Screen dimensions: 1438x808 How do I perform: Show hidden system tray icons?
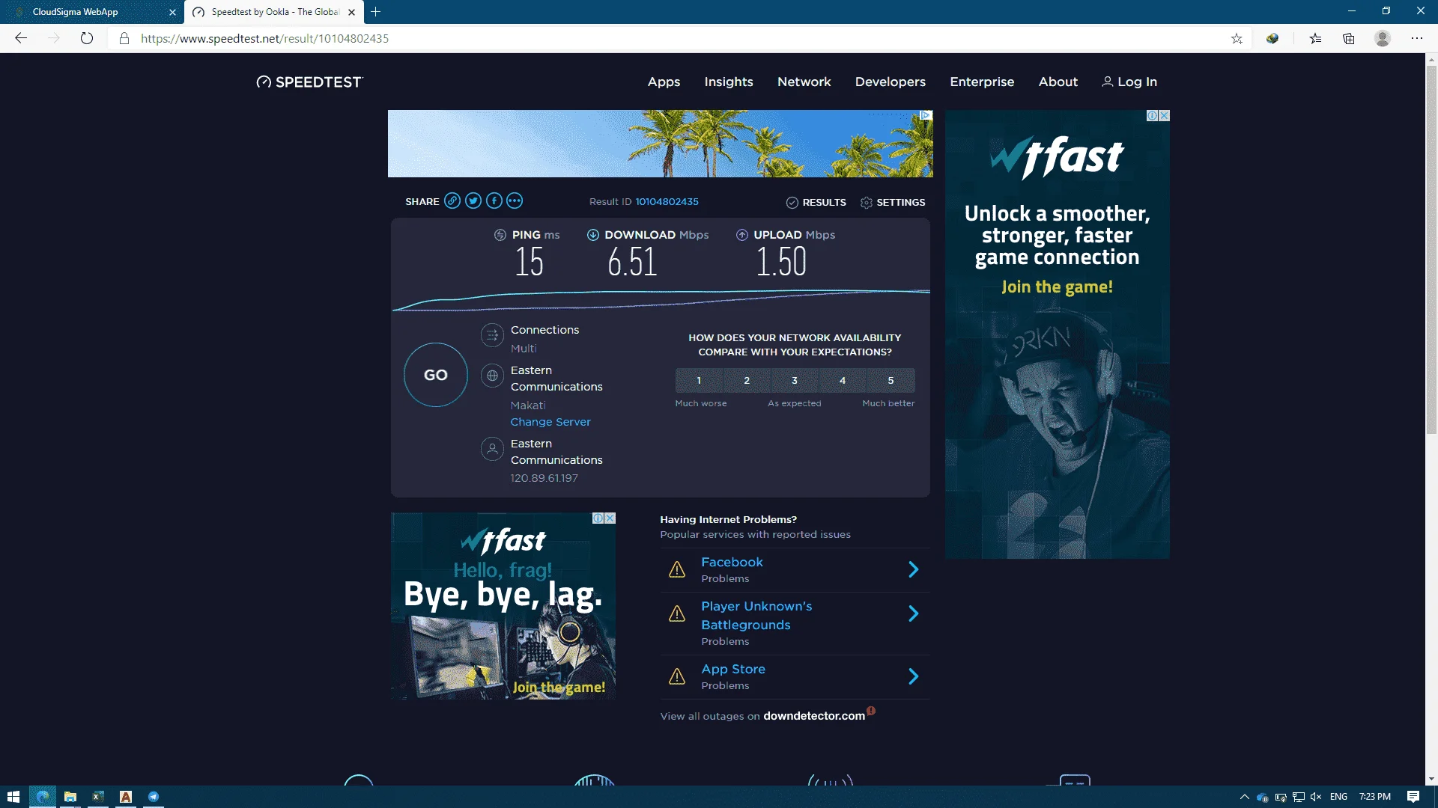(1245, 797)
